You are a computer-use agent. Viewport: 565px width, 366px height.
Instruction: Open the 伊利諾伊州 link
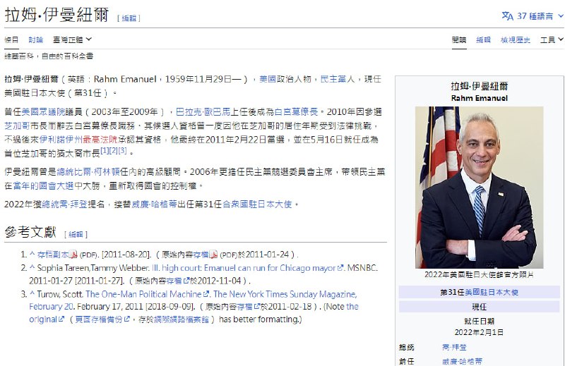pos(61,139)
